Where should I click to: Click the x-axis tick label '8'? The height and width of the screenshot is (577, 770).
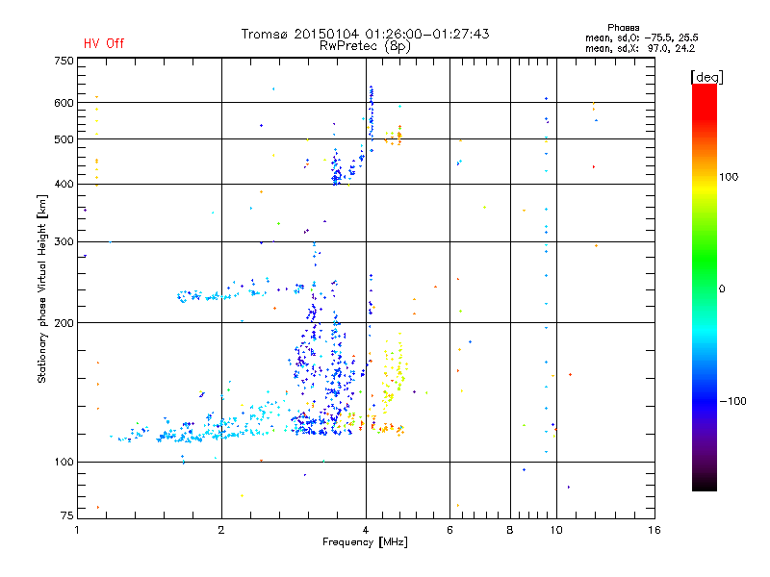(x=510, y=530)
